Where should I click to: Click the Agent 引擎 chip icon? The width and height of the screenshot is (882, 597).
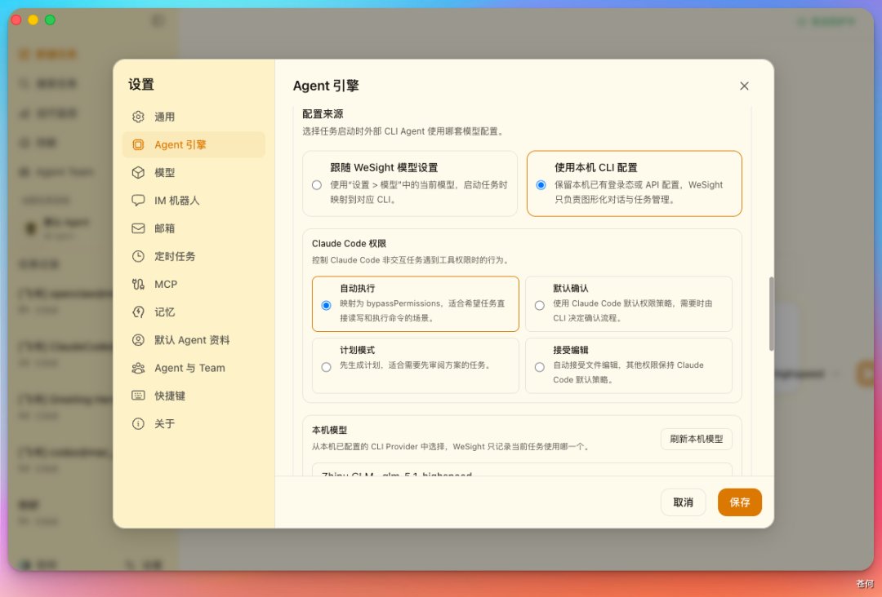pos(138,145)
